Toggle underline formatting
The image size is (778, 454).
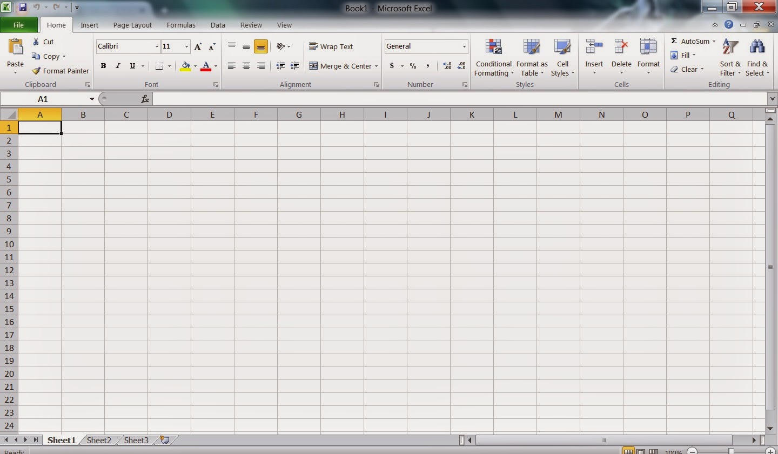click(132, 66)
